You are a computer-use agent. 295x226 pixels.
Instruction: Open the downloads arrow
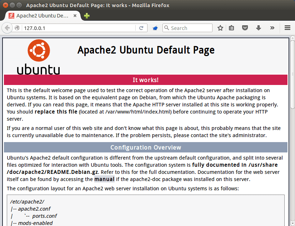point(259,28)
